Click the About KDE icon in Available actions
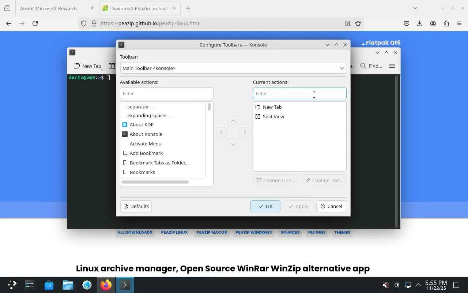468x293 pixels. (125, 125)
